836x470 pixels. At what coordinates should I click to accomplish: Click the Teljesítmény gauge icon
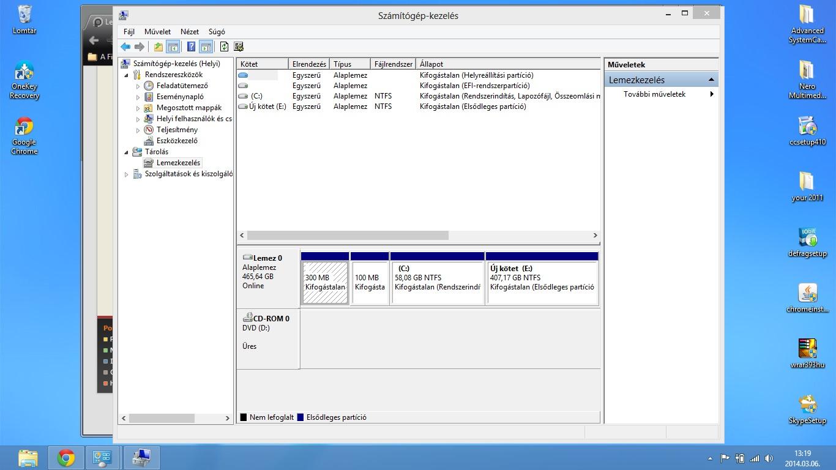click(149, 130)
